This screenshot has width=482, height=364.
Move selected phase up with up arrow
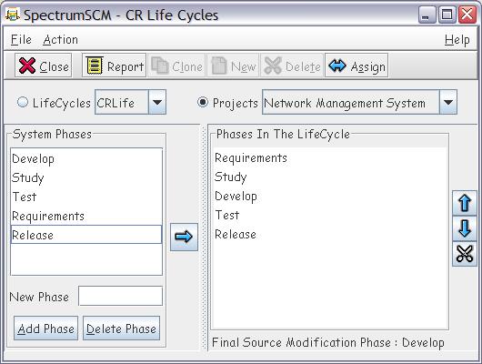click(x=465, y=203)
